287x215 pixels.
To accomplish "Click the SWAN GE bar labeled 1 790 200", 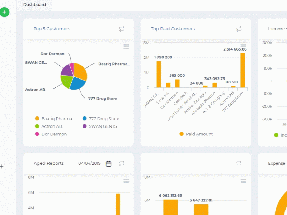I will [159, 75].
